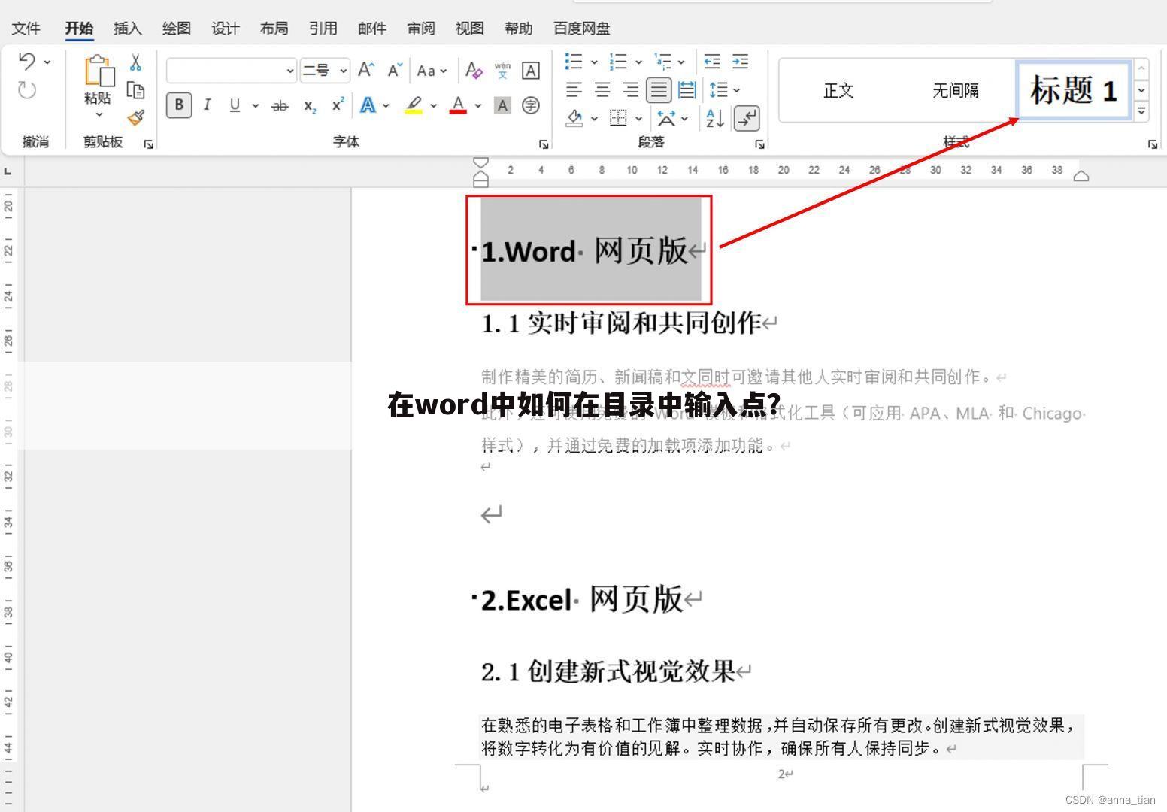Click the right indent ruler marker
Screen dimensions: 1167x812
click(x=1081, y=176)
